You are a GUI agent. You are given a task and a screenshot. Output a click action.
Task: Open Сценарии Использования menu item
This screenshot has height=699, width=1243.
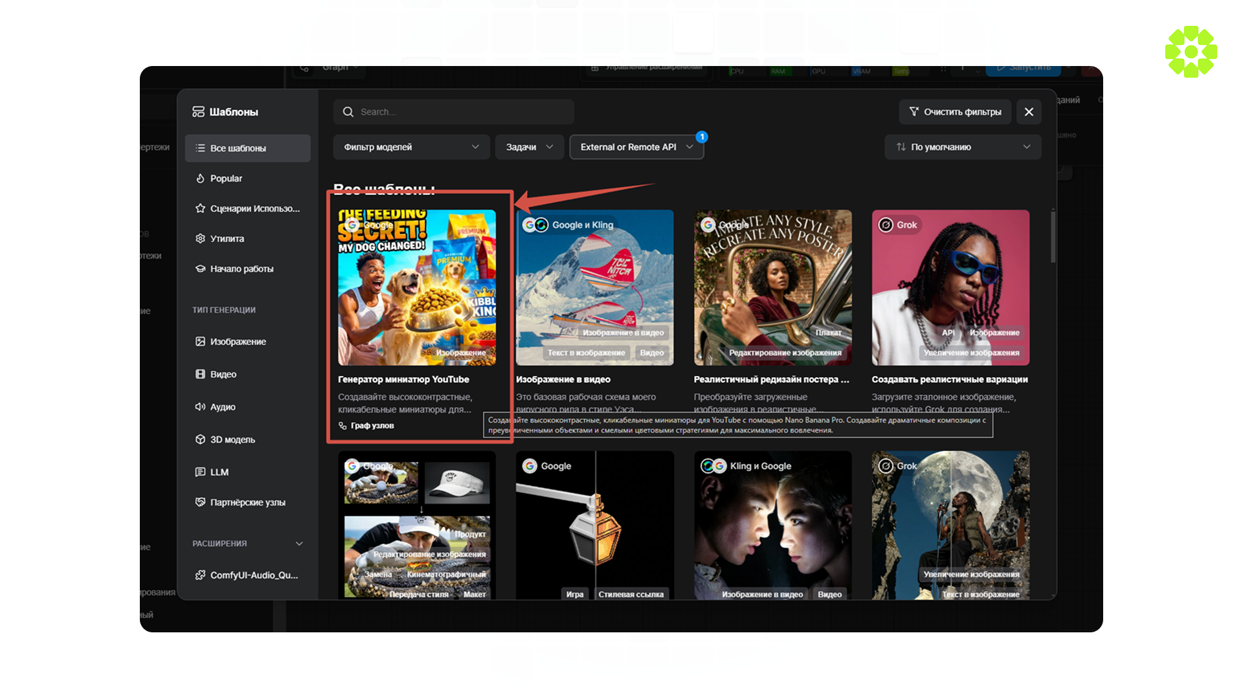(254, 208)
